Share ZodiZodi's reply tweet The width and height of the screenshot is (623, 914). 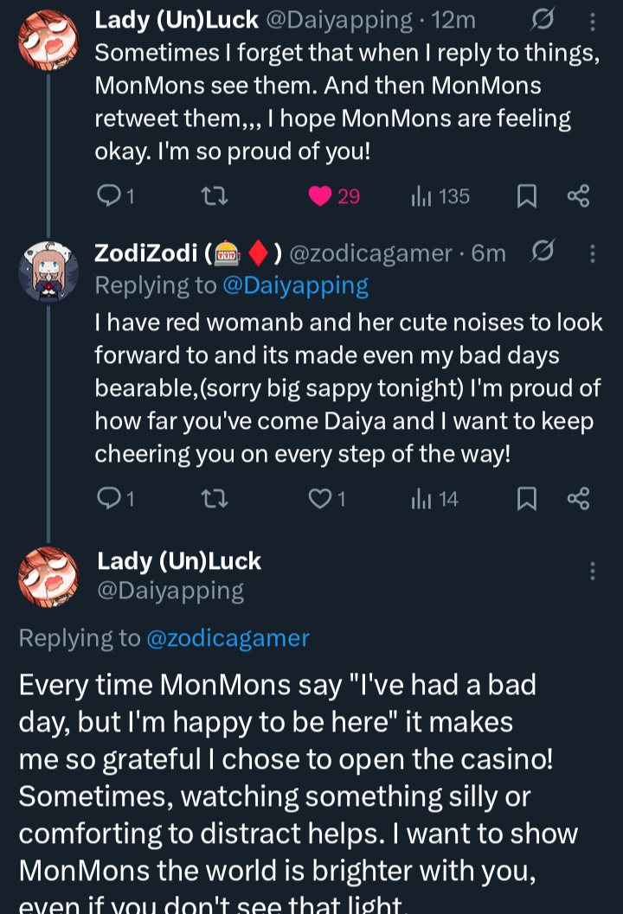point(578,498)
